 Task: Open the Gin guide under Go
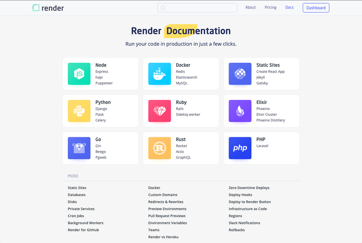click(x=98, y=146)
